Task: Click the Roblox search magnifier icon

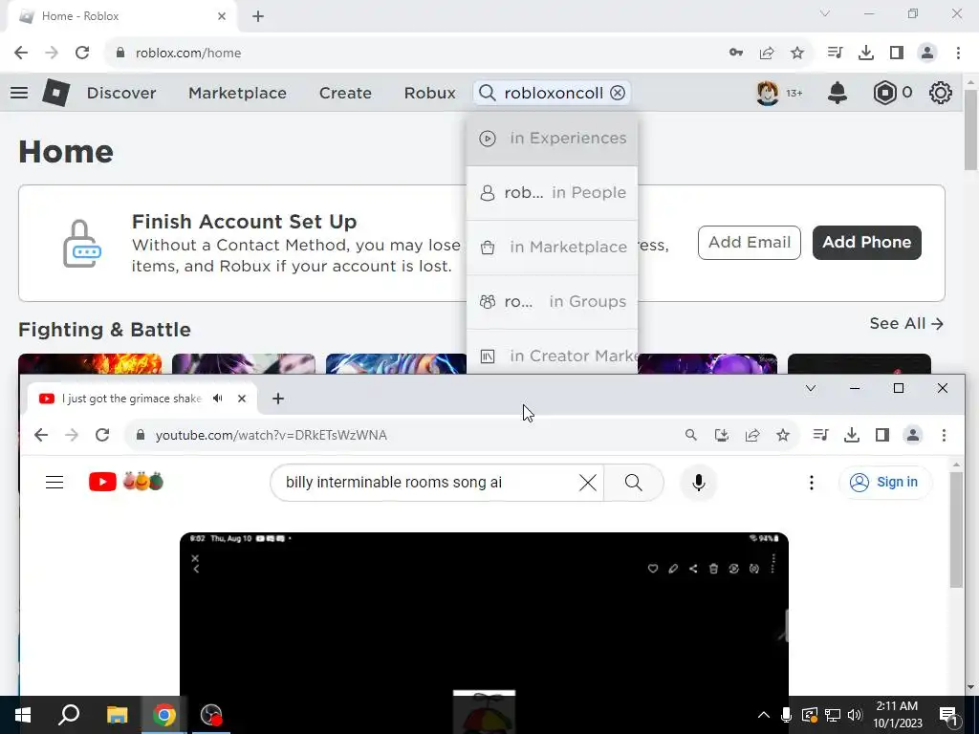Action: [487, 93]
